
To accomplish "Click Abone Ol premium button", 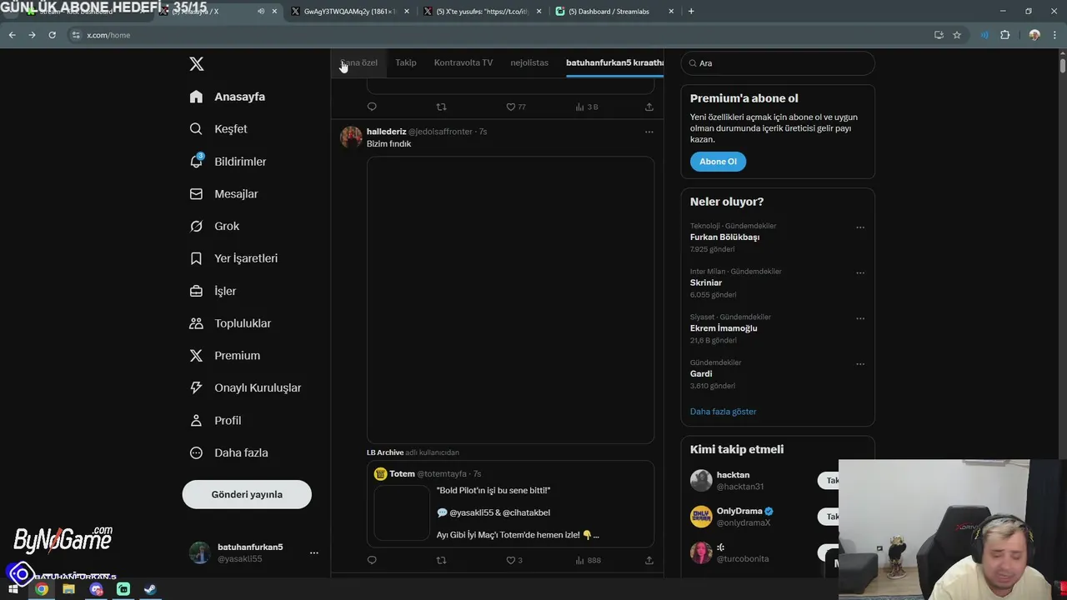I will click(718, 162).
